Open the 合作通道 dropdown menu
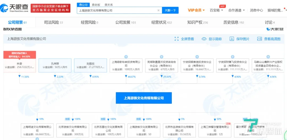The height and width of the screenshot is (140, 287). (x=237, y=10)
